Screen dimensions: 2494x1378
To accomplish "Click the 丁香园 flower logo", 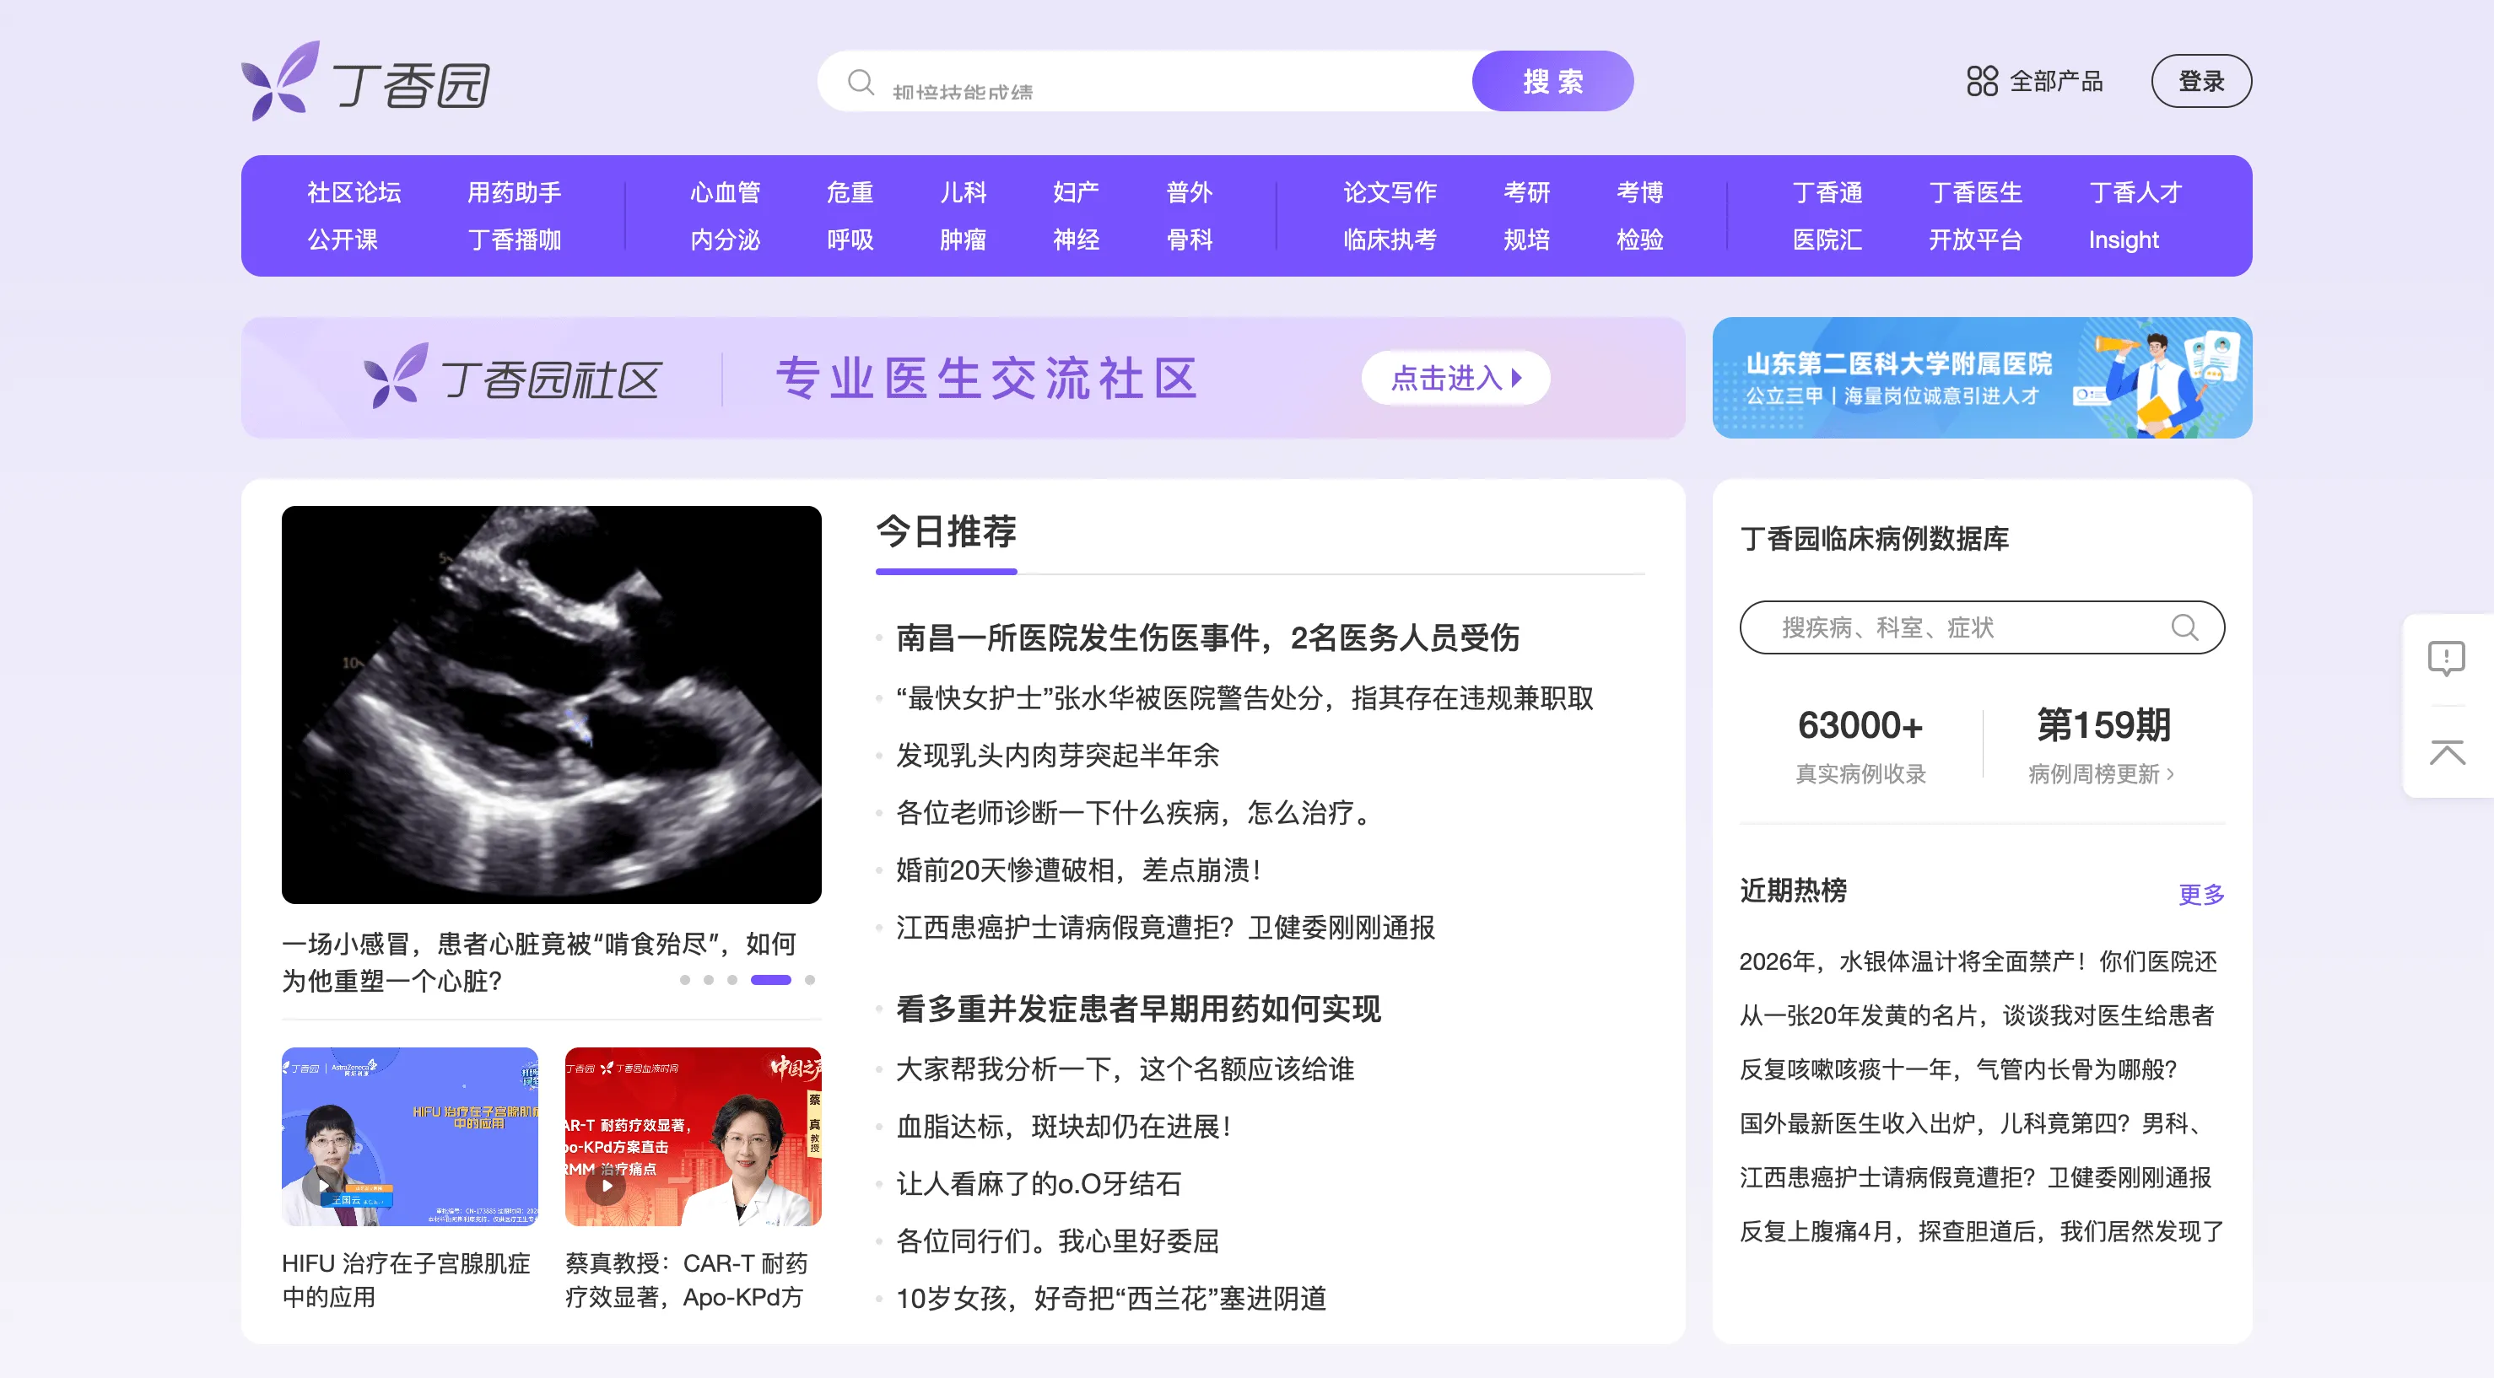I will point(280,83).
